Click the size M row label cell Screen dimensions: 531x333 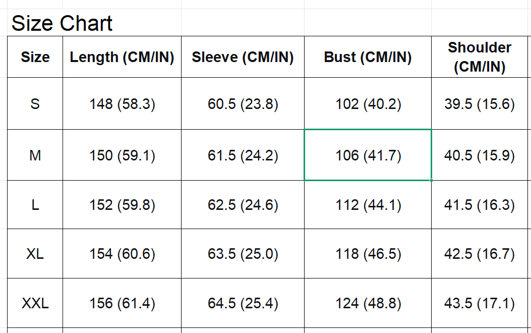tap(35, 155)
